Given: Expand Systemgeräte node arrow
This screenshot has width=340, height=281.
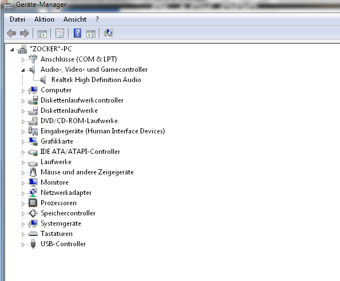Looking at the screenshot, I should click(23, 224).
